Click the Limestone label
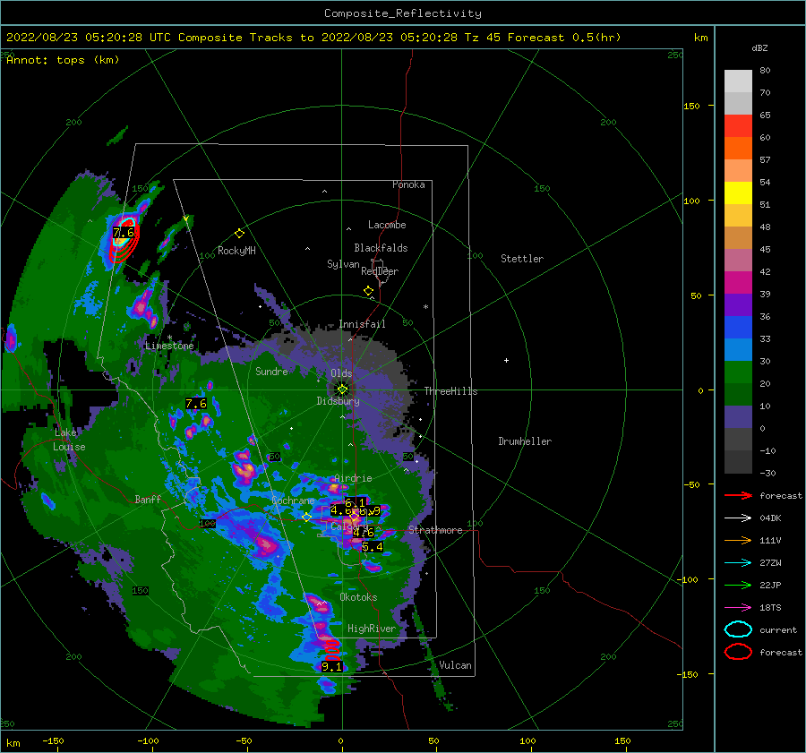Screen dimensions: 806x753 (169, 346)
